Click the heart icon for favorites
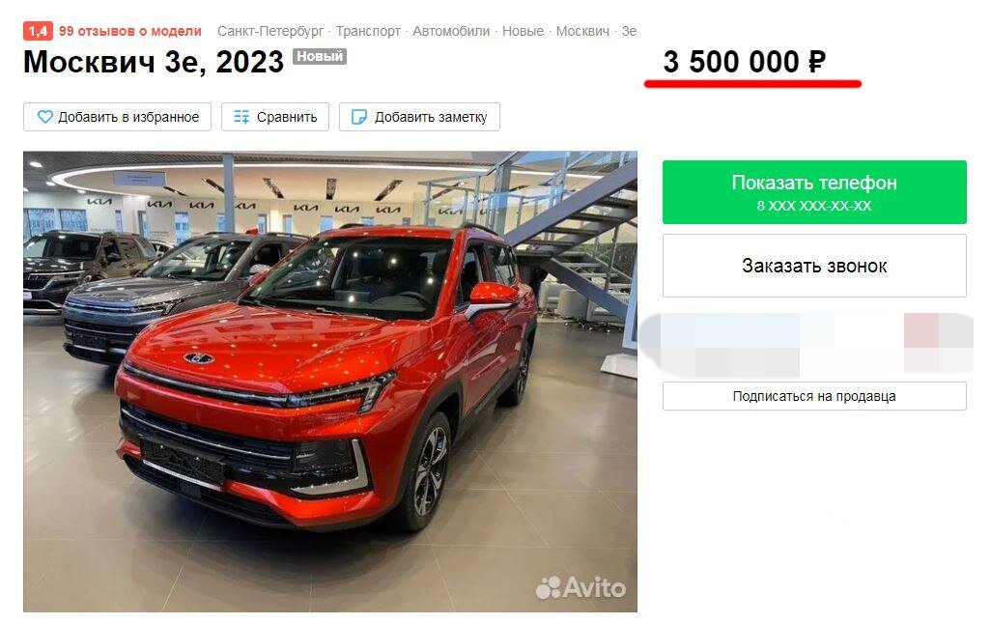This screenshot has width=991, height=624. point(44,117)
